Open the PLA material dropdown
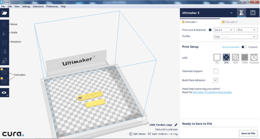Image resolution: width=260 pixels, height=139 pixels. tap(247, 30)
